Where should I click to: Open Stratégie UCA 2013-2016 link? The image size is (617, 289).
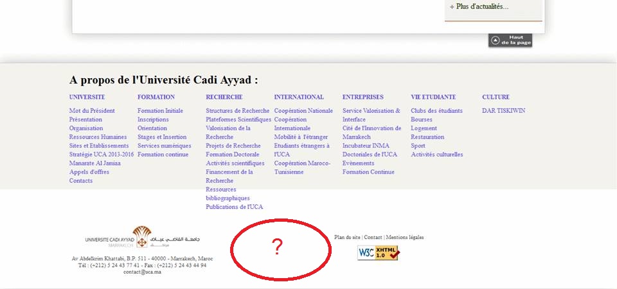tap(102, 154)
